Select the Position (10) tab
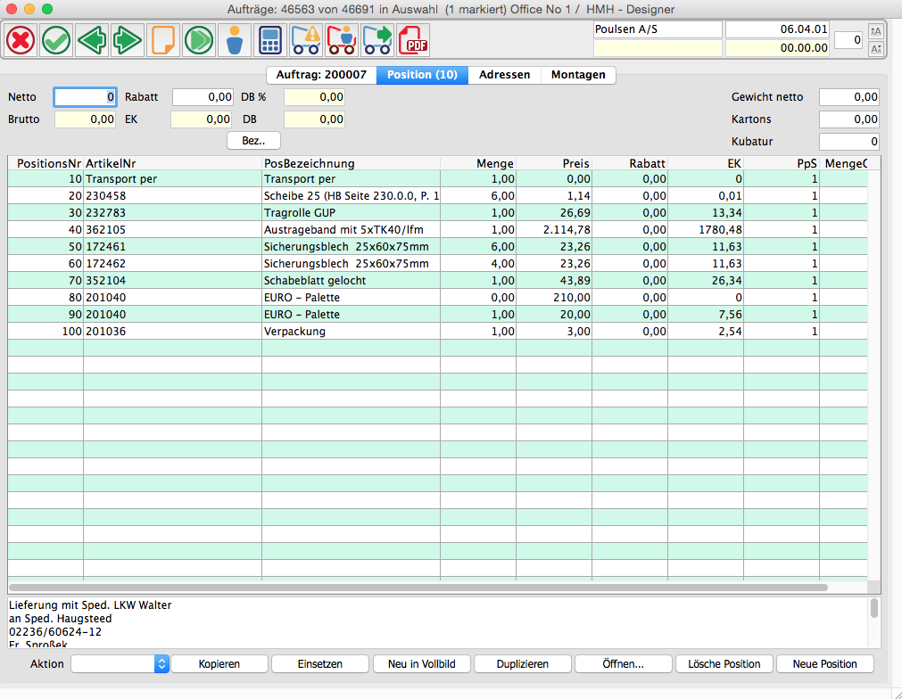Viewport: 902px width, 699px height. pos(422,75)
